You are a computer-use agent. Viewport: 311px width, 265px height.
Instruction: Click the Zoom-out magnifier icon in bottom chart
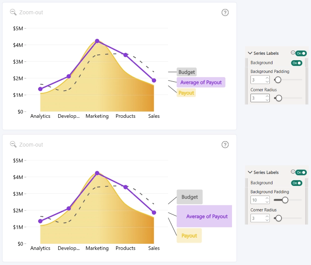(13, 145)
